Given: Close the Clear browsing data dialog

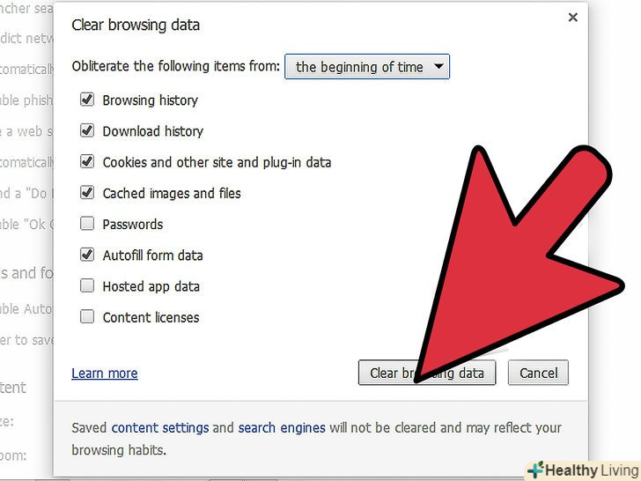Looking at the screenshot, I should [x=573, y=18].
